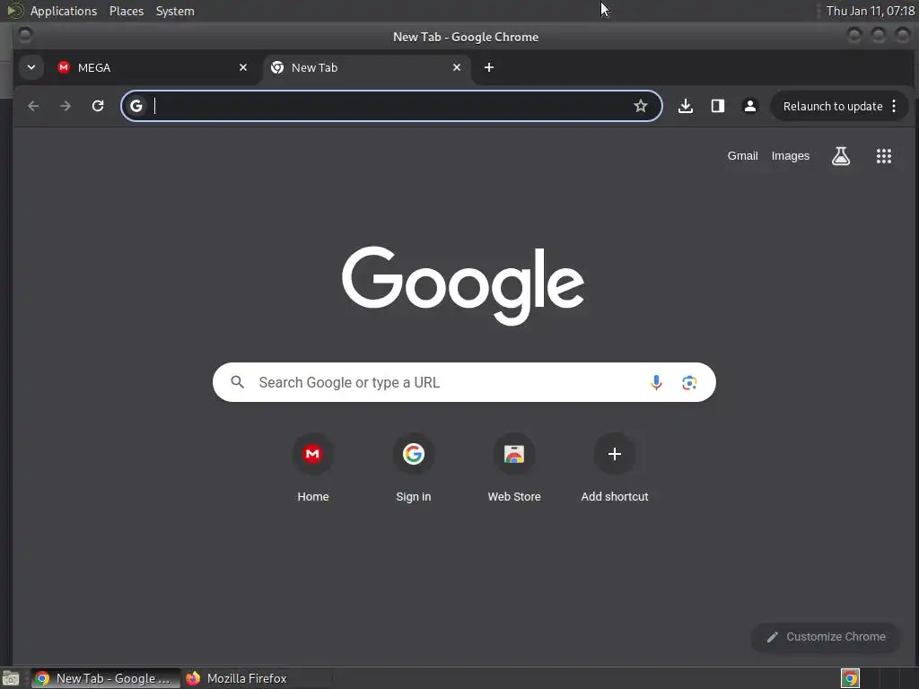Open the Google apps grid
Image resolution: width=919 pixels, height=689 pixels.
884,156
